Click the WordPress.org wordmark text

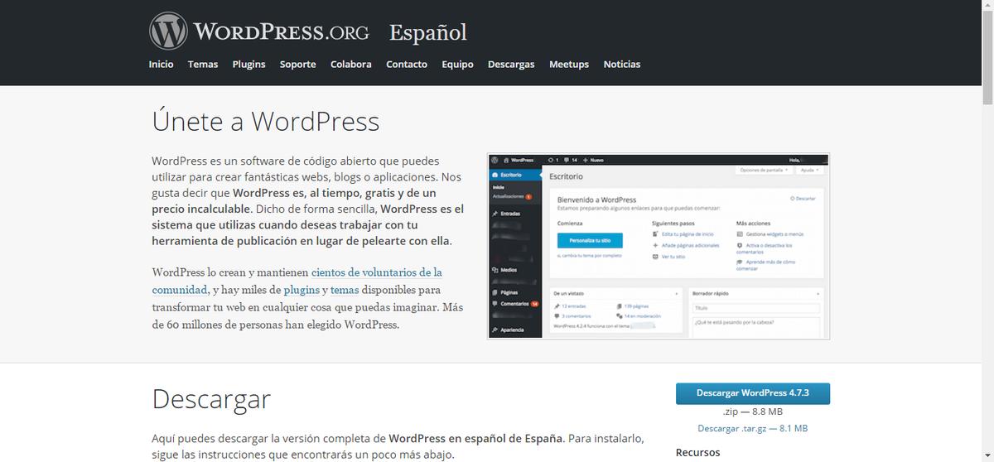[x=281, y=32]
